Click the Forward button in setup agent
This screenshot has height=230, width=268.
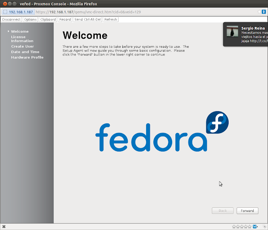[247, 211]
